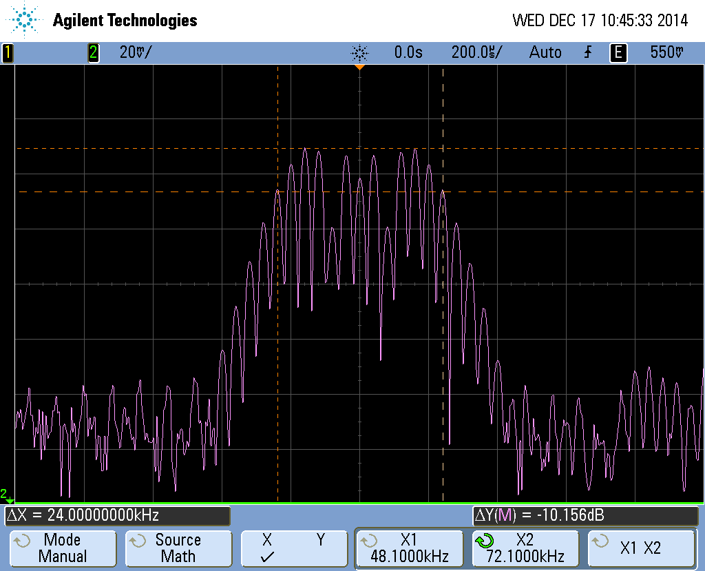The width and height of the screenshot is (705, 571).
Task: Click the orange trigger reference triangle marker
Action: click(359, 68)
